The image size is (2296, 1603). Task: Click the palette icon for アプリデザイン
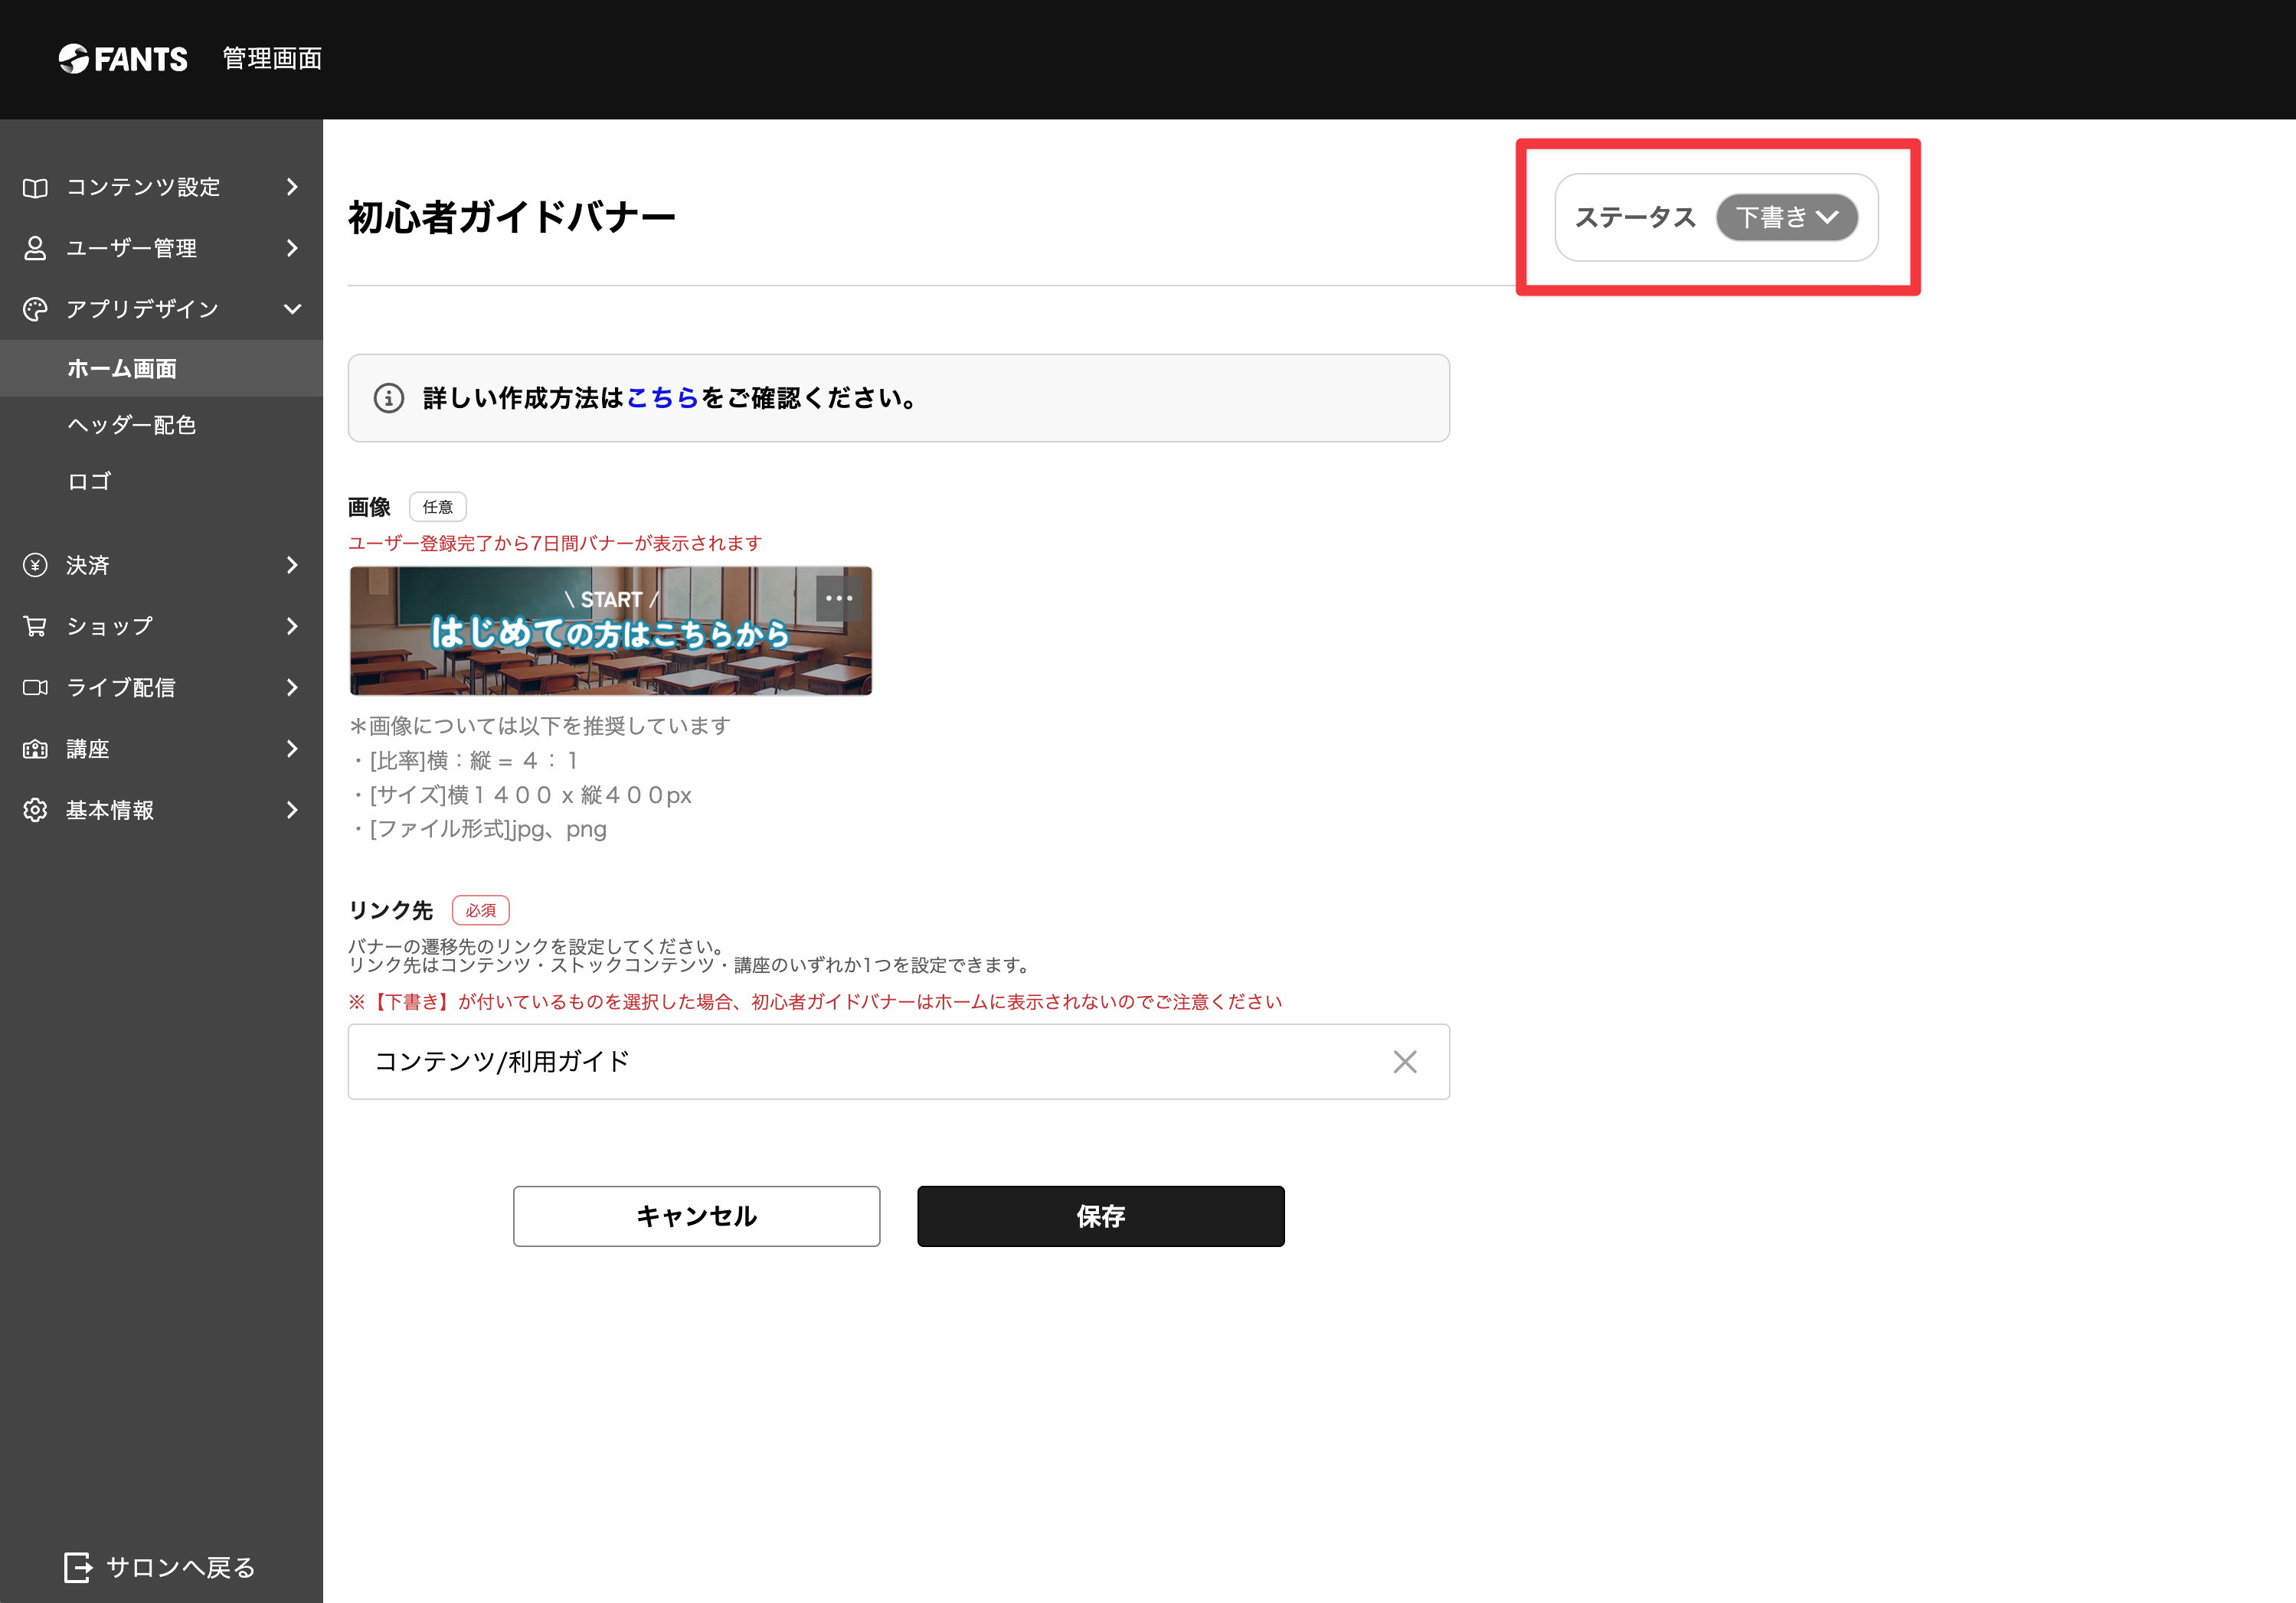click(35, 310)
